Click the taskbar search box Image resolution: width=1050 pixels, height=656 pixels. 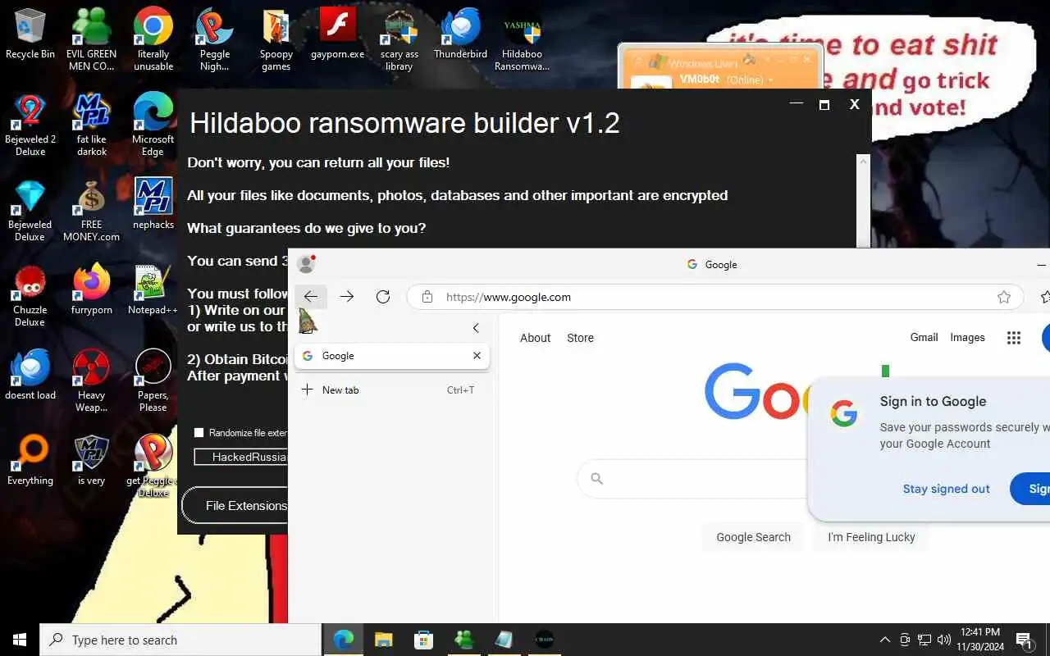point(180,640)
